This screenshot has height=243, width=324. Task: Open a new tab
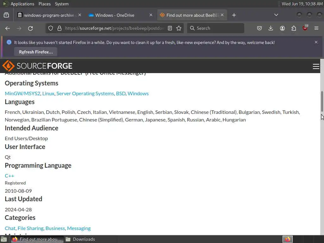pos(234,15)
